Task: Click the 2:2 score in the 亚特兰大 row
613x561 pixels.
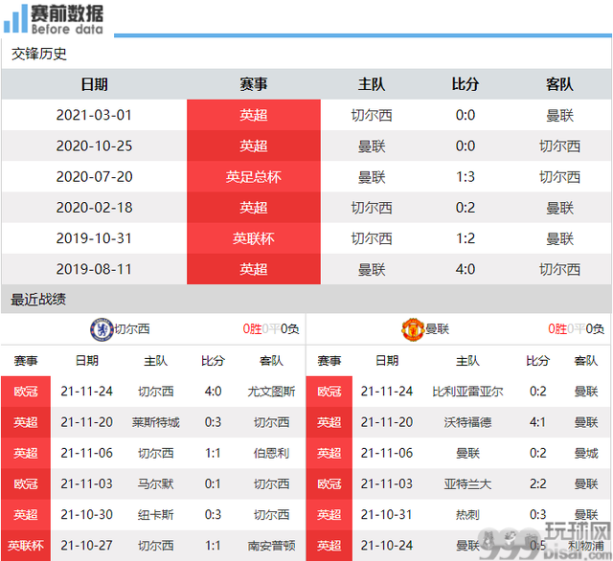Action: click(x=537, y=484)
